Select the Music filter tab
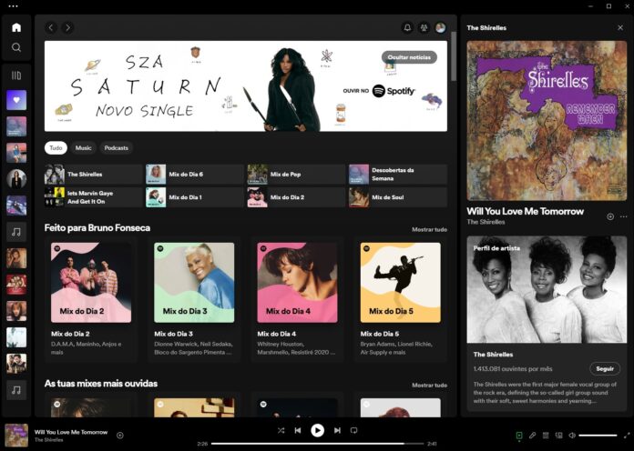The image size is (634, 451). pyautogui.click(x=83, y=147)
